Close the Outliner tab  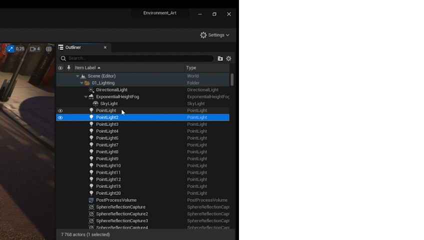(x=105, y=47)
